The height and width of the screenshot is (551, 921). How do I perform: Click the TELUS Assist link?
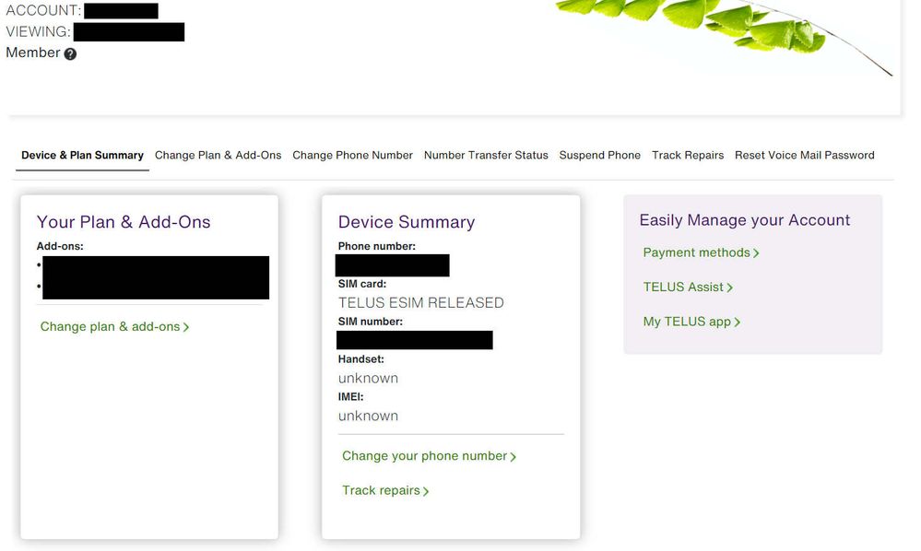pyautogui.click(x=683, y=287)
